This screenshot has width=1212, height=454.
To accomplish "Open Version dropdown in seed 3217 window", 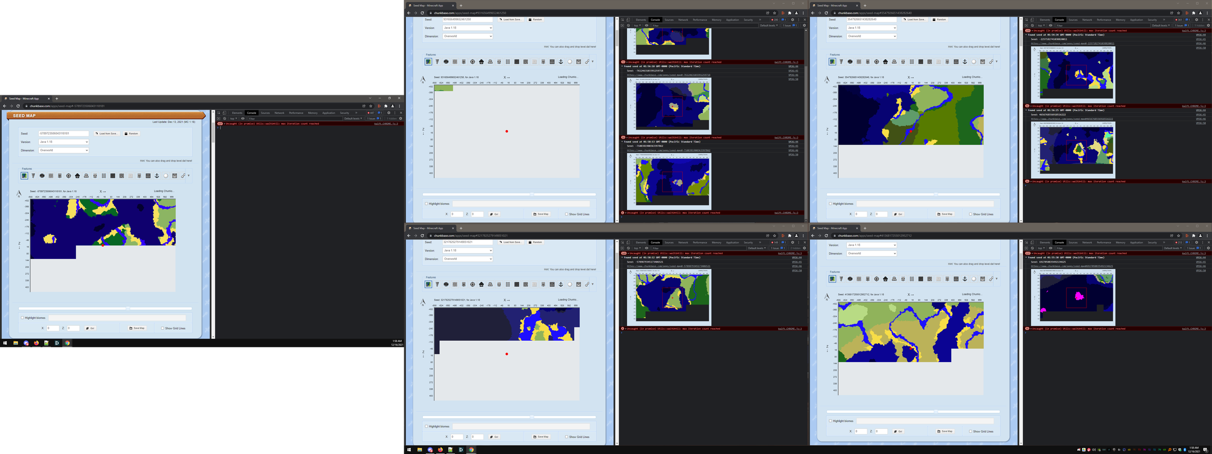I will point(467,250).
